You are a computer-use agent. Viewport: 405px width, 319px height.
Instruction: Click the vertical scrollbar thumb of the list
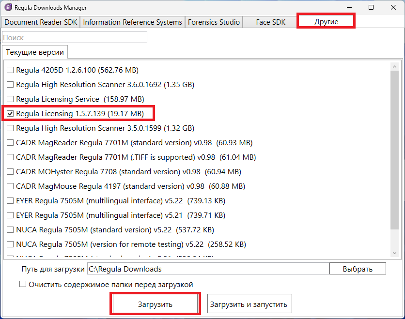click(394, 150)
